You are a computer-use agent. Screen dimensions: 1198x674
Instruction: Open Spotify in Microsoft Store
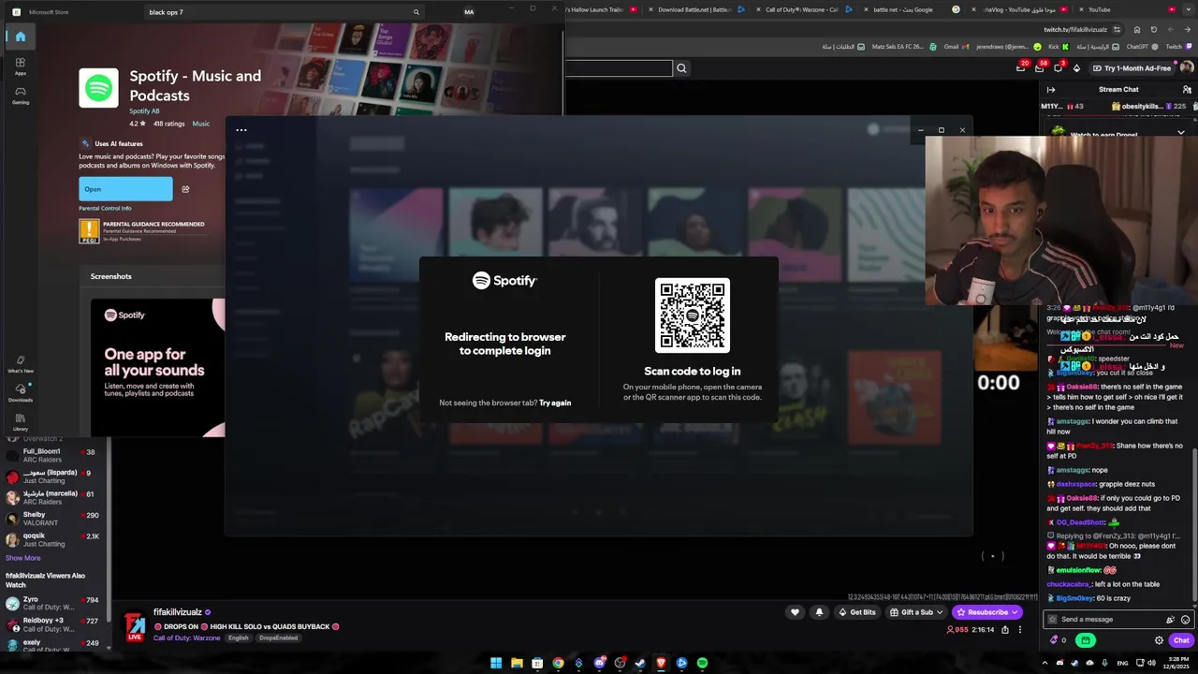125,189
